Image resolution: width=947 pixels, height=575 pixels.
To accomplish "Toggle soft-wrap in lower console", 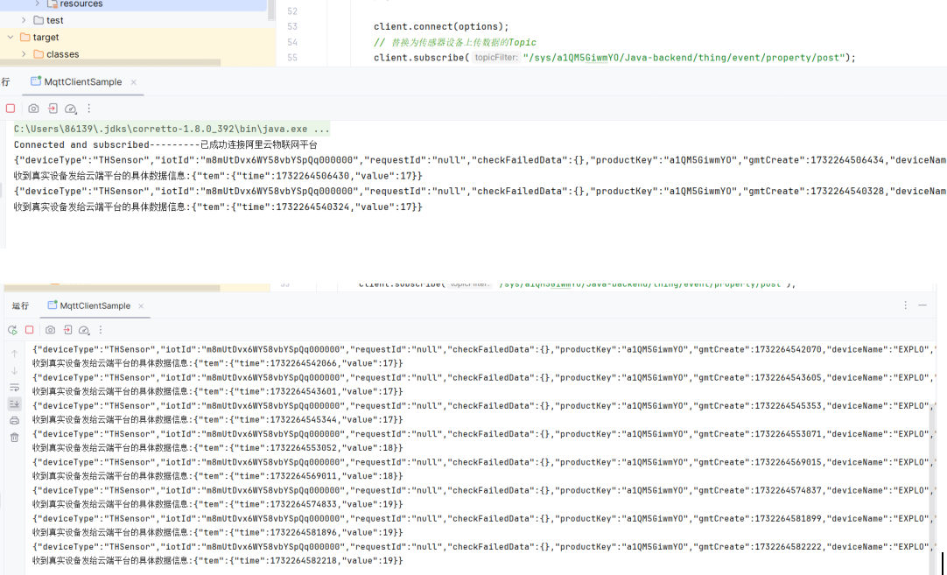I will [x=14, y=387].
